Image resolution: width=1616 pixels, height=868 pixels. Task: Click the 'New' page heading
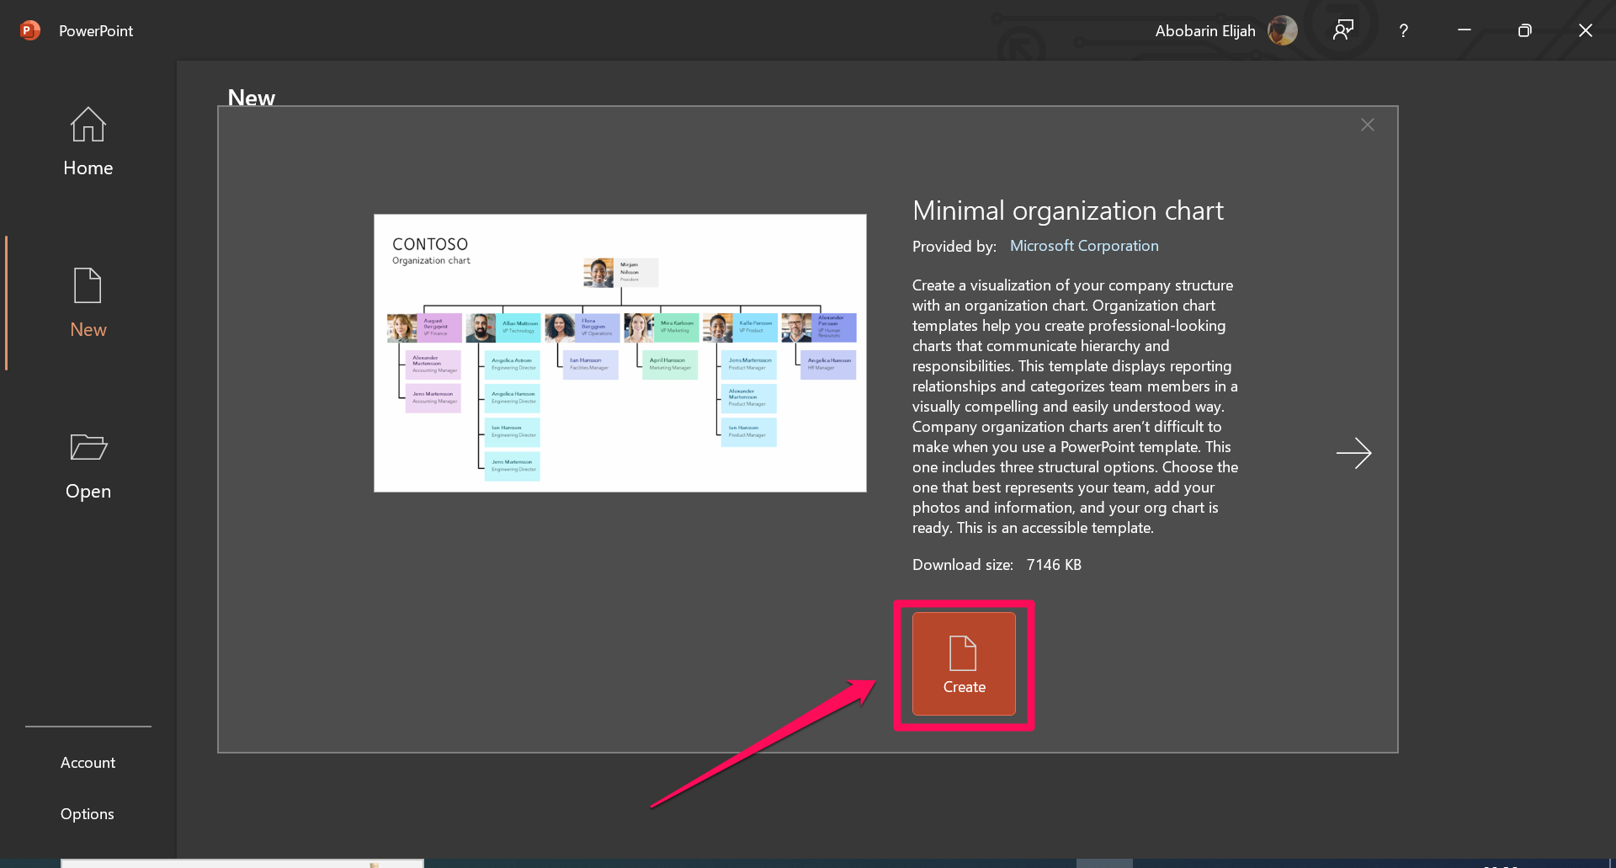pyautogui.click(x=252, y=97)
